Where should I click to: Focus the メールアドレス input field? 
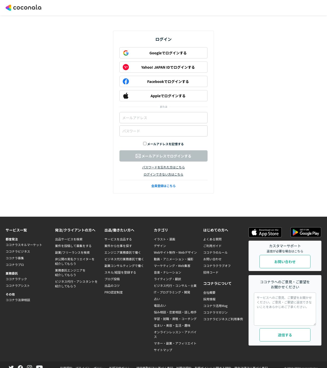(x=163, y=118)
